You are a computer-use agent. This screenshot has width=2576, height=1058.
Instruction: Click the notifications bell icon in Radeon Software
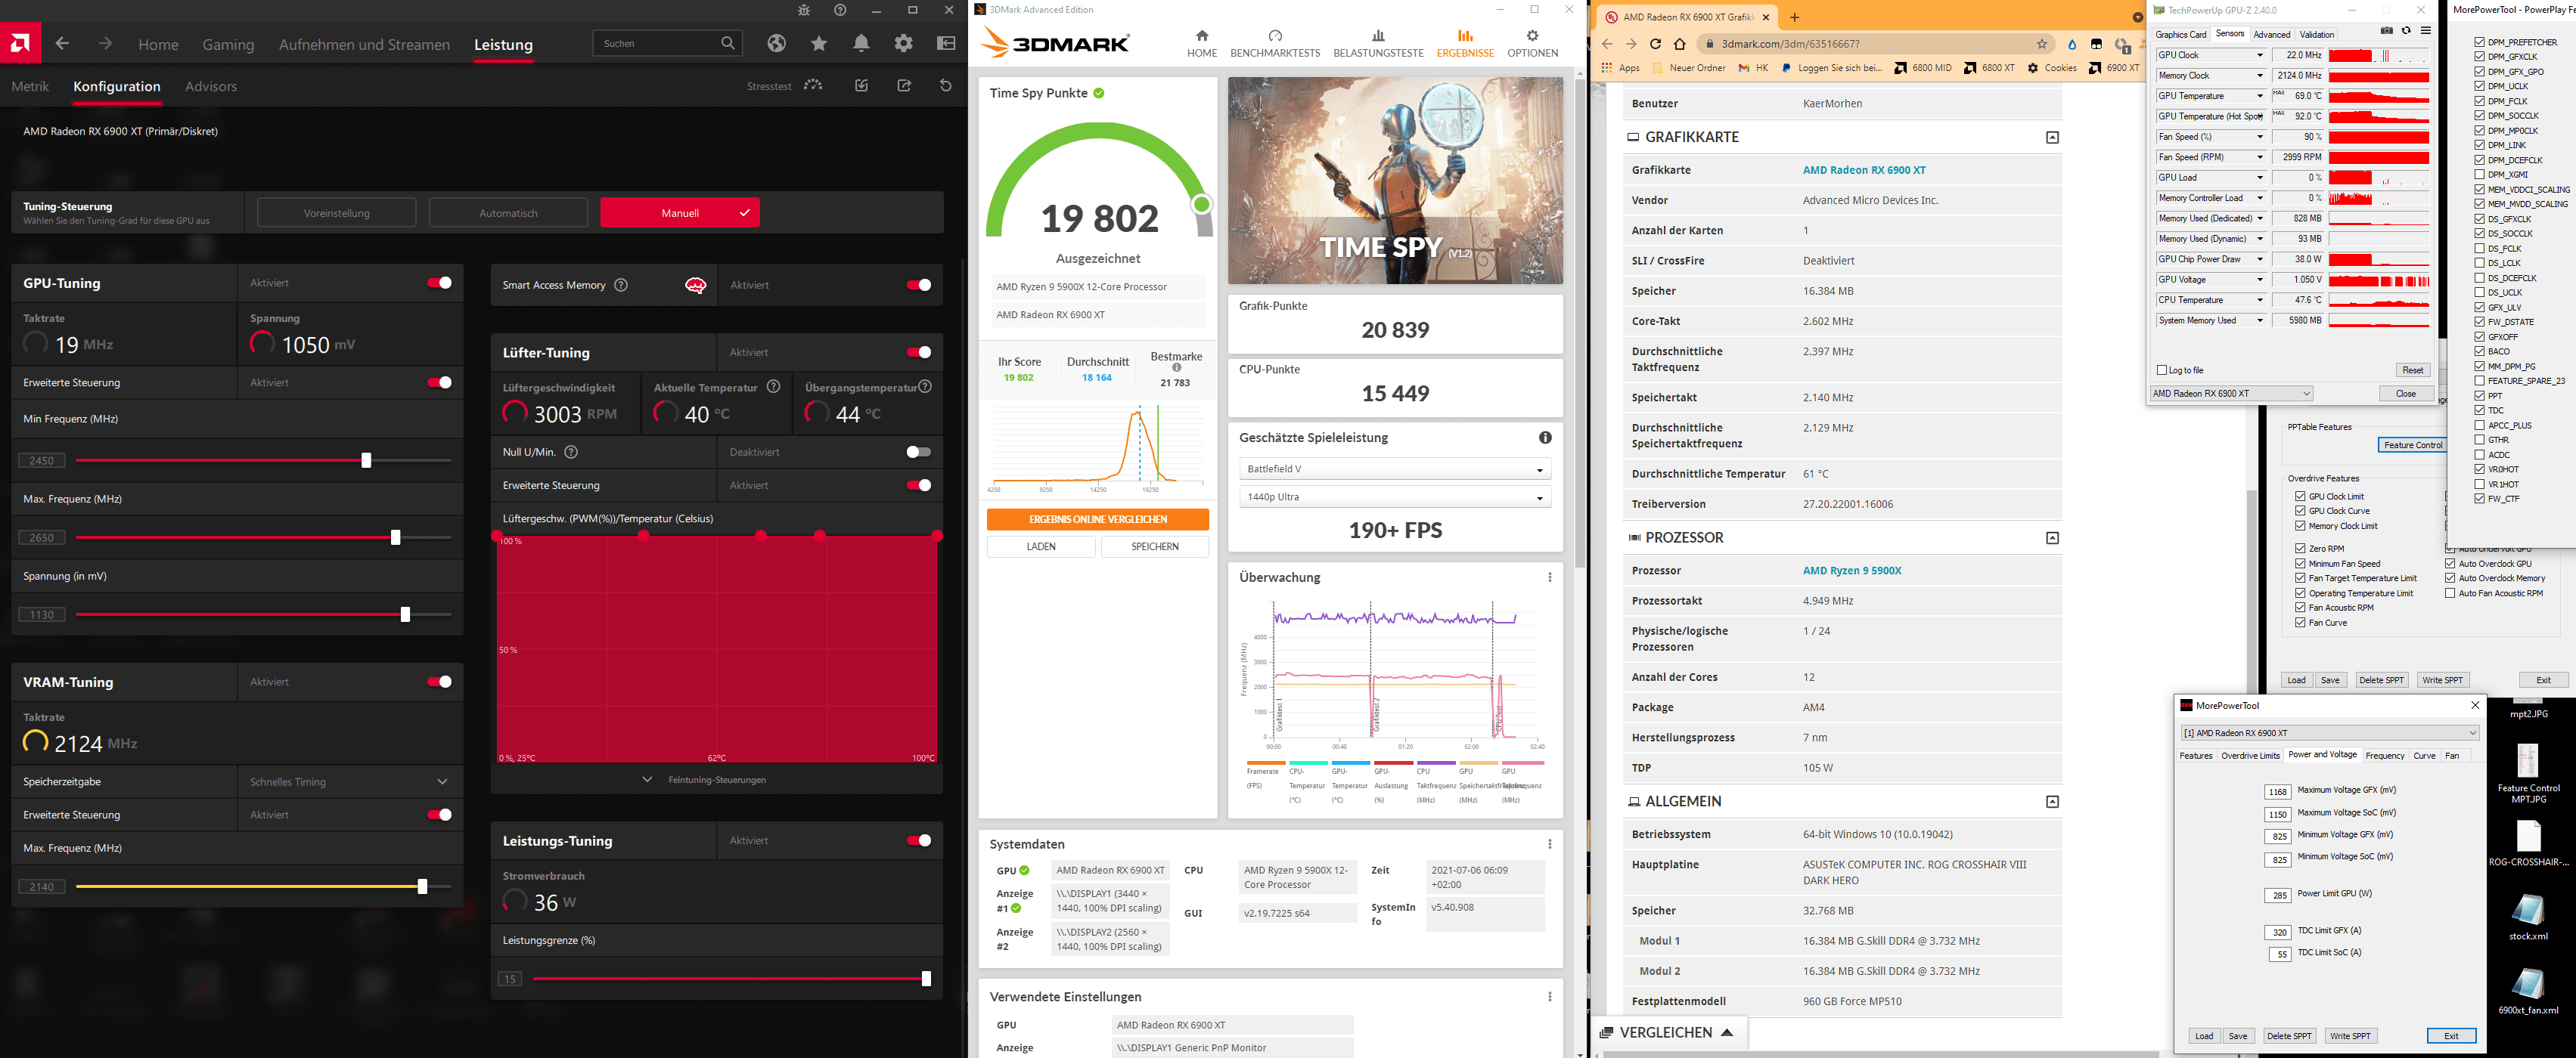point(861,43)
